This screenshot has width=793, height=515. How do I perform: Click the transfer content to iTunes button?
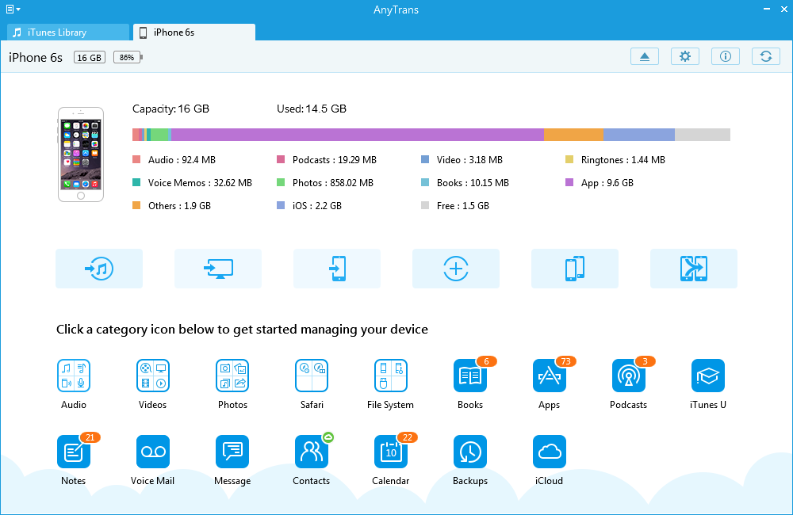(99, 269)
